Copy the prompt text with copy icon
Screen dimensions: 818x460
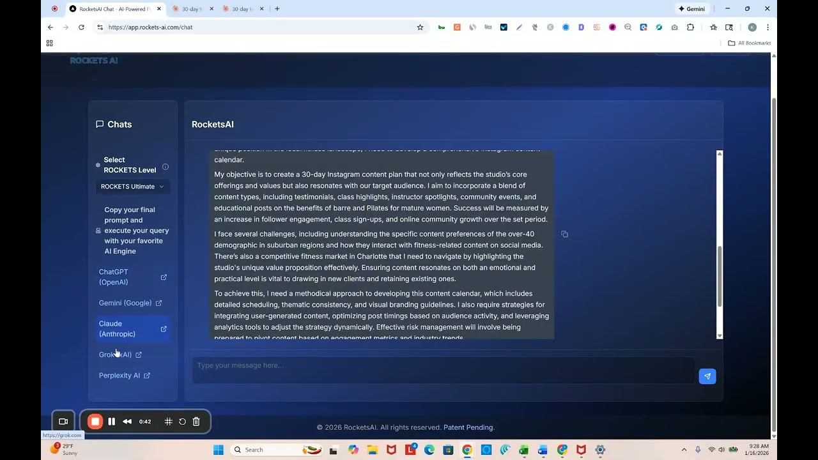[564, 234]
